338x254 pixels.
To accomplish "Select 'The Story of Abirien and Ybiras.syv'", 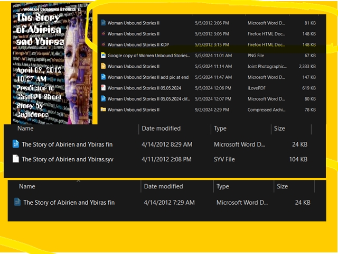I will [67, 159].
